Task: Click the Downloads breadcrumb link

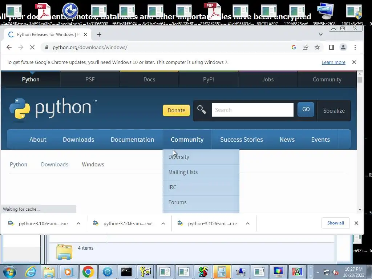Action: click(x=54, y=165)
